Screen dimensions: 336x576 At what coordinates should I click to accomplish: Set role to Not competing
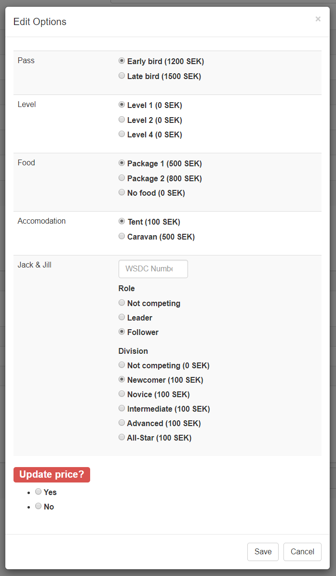click(x=122, y=303)
